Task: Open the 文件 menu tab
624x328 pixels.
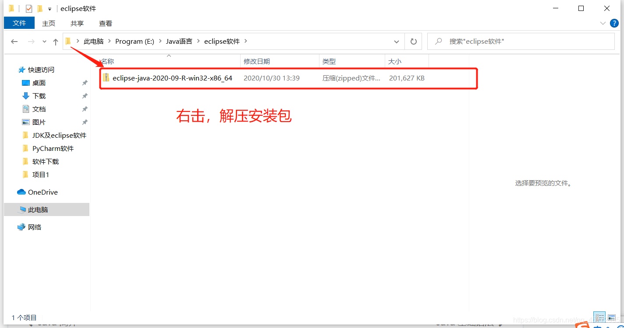Action: click(19, 23)
